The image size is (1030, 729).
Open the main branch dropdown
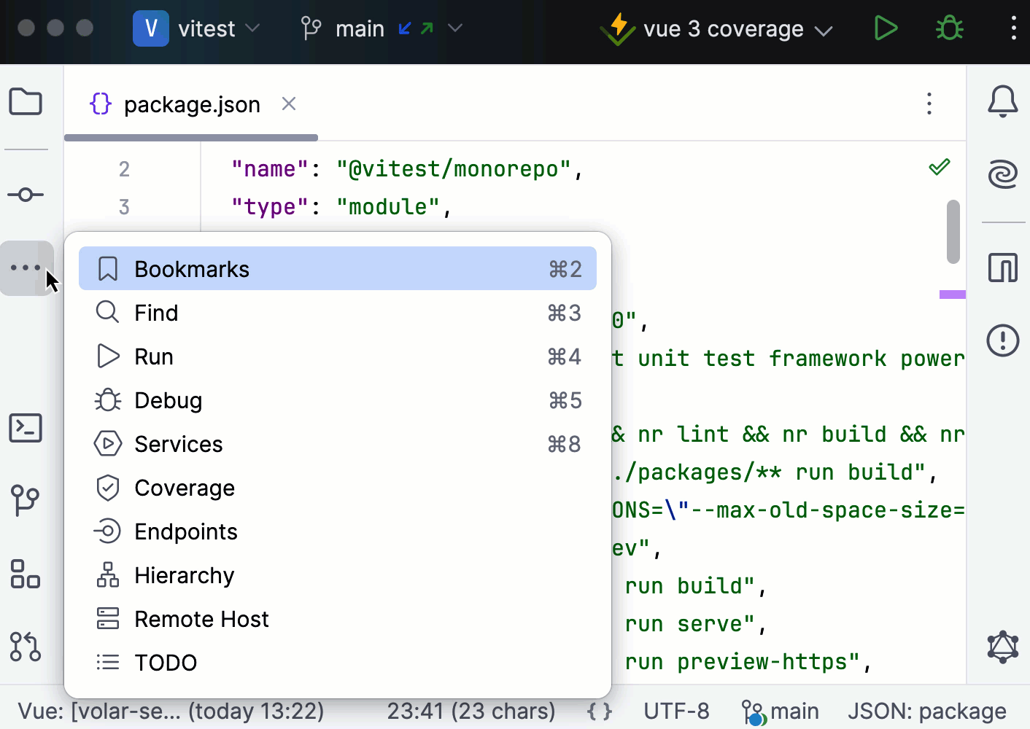(x=381, y=28)
